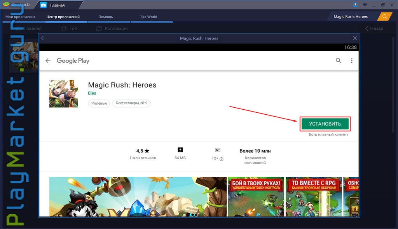Click the info icon next to 12+
This screenshot has height=229, width=398.
click(221, 159)
